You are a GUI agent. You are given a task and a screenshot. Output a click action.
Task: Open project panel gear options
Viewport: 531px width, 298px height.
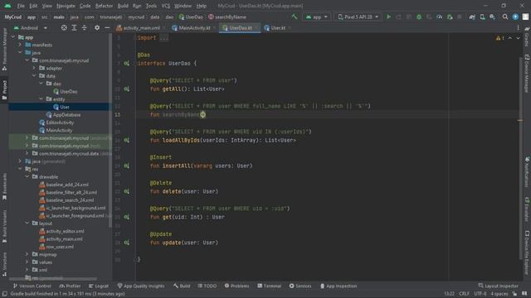97,27
